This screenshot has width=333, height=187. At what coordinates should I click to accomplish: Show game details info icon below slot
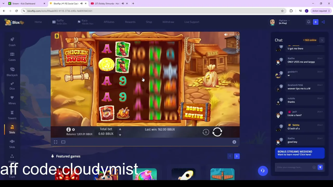coord(234,142)
